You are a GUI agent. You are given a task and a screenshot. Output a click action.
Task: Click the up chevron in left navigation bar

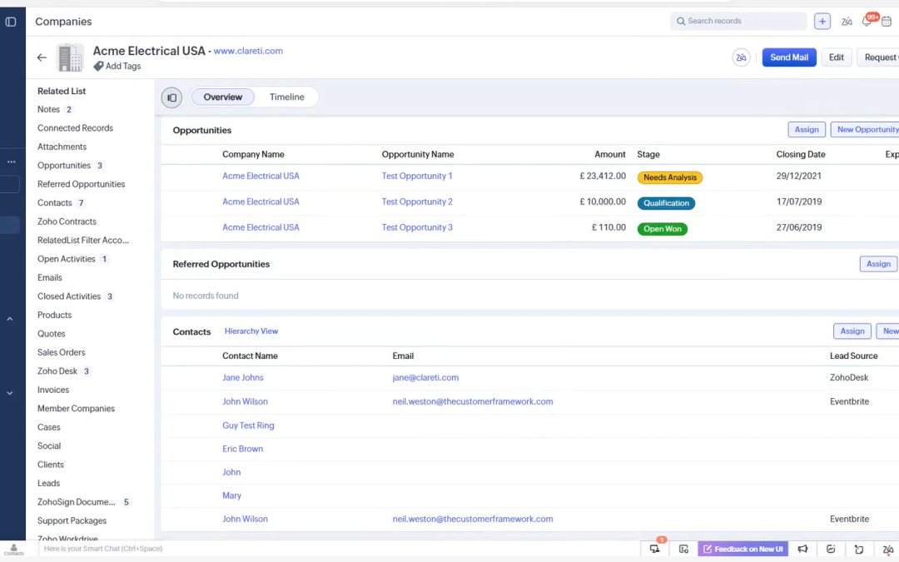click(x=10, y=319)
